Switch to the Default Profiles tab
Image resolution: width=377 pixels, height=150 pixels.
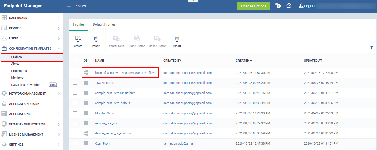[x=104, y=24]
